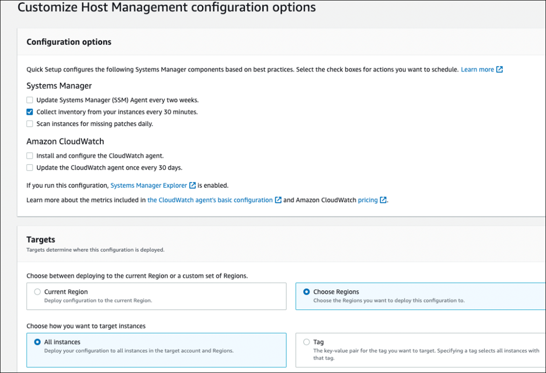
Task: Enable Update Systems Manager (SSM) Agent checkbox
Action: click(x=30, y=100)
